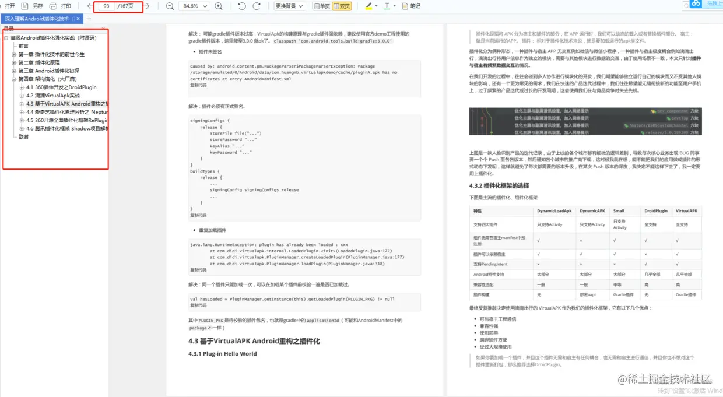723x397 pixels.
Task: Select the yellow highlighter tool
Action: (368, 6)
